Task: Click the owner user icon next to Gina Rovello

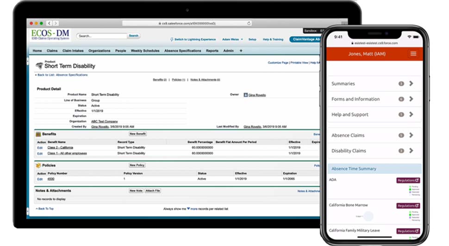Action: click(246, 95)
